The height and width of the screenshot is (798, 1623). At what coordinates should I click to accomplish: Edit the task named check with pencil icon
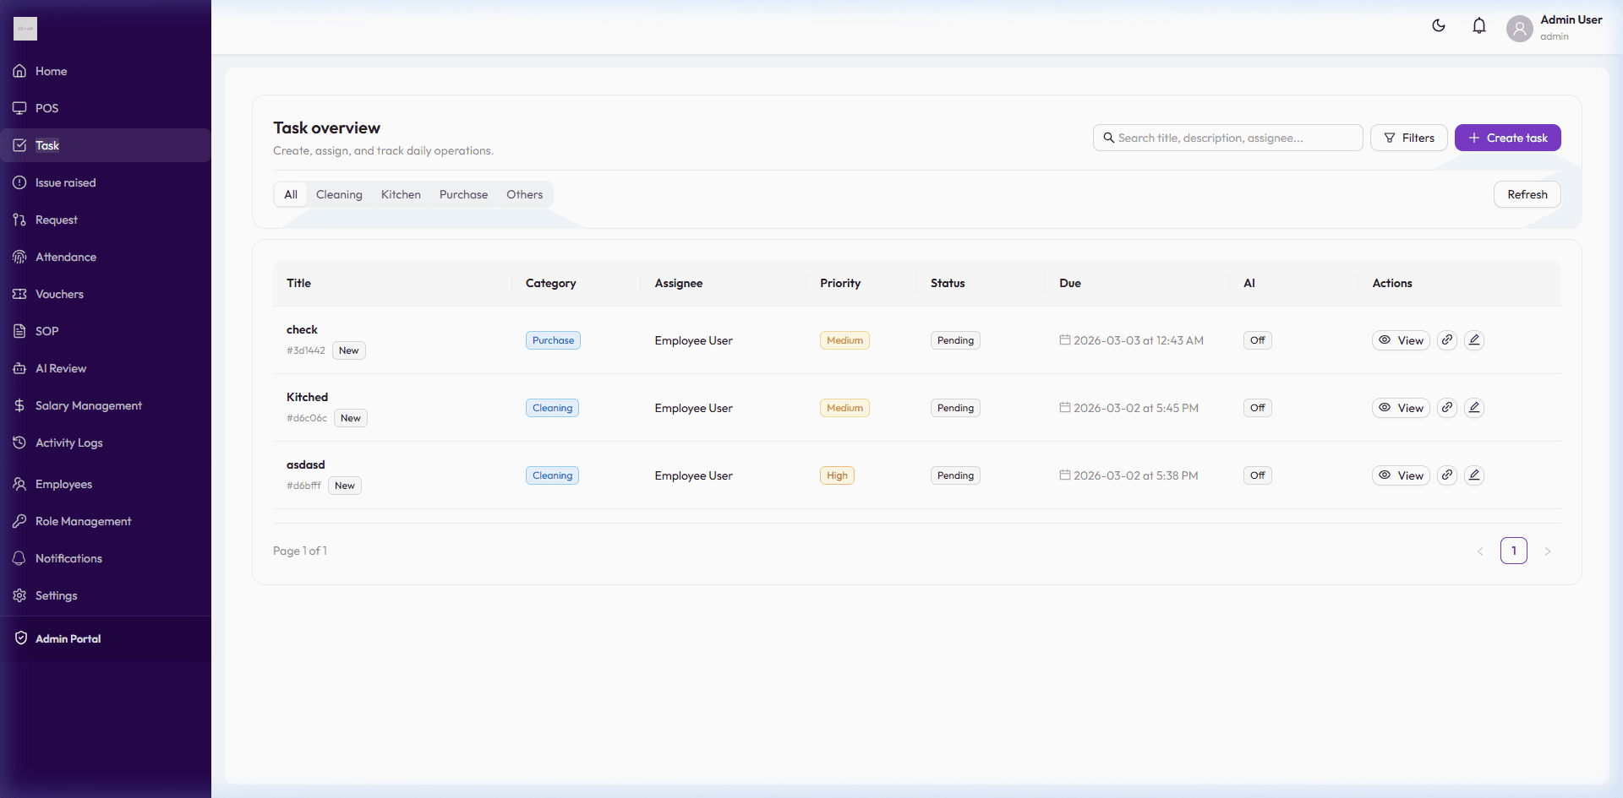pos(1473,339)
